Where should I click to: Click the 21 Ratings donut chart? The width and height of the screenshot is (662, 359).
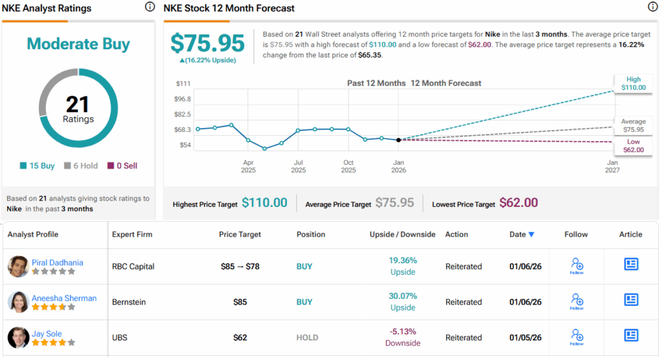tap(78, 109)
